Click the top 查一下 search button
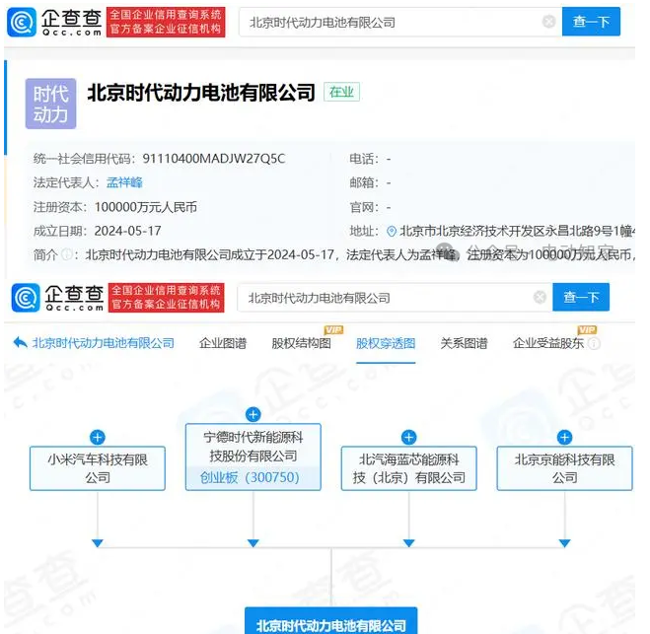650x634 pixels. (x=591, y=22)
